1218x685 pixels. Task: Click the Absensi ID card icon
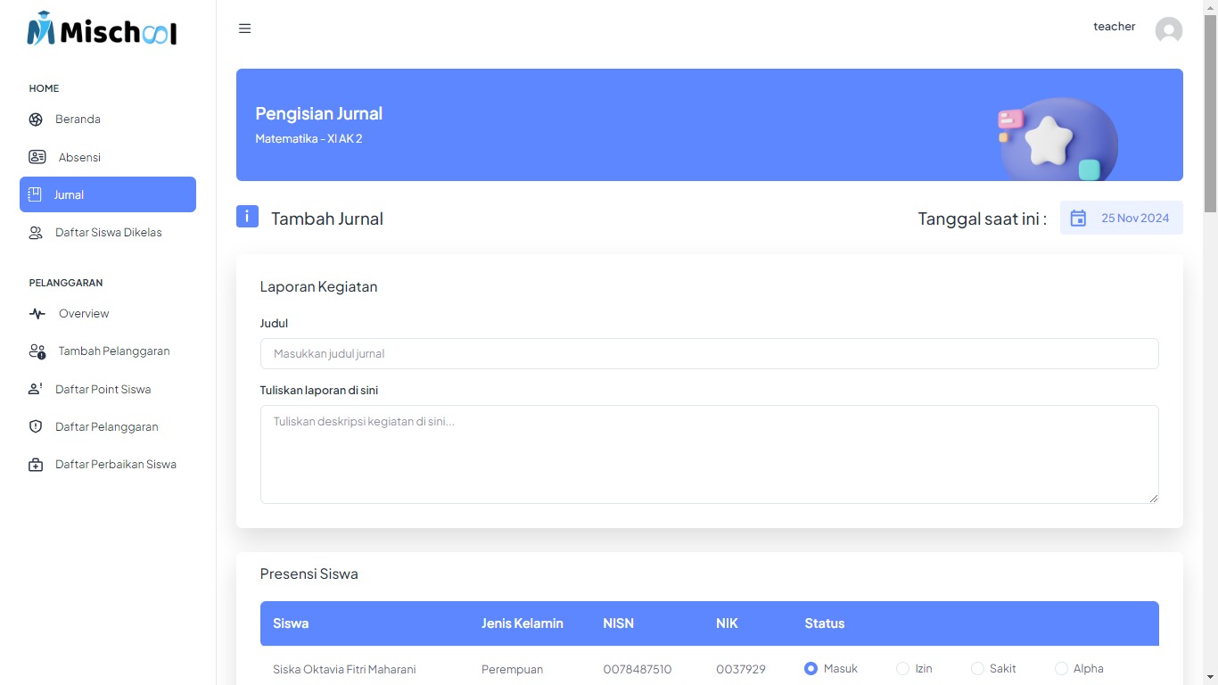(37, 157)
